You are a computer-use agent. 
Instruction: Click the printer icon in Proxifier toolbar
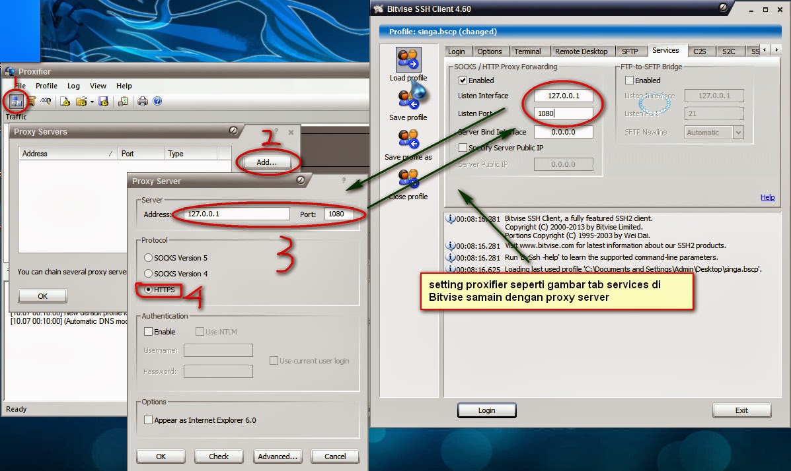pos(143,101)
